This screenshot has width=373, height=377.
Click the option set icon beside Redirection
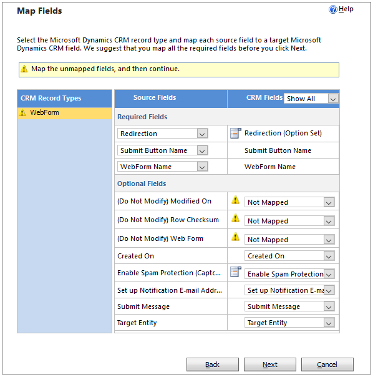pos(236,133)
